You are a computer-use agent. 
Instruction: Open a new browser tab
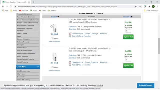click(34, 2)
